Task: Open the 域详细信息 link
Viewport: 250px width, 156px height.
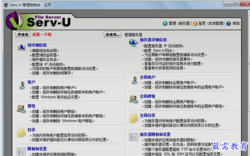Action: click(37, 45)
